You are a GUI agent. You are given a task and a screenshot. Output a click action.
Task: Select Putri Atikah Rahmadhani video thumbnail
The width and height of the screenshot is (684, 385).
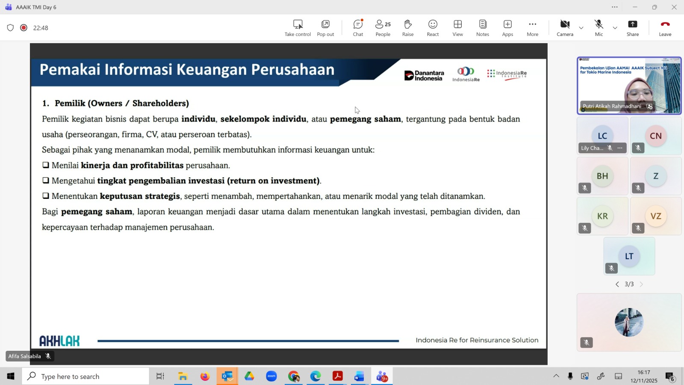(629, 86)
